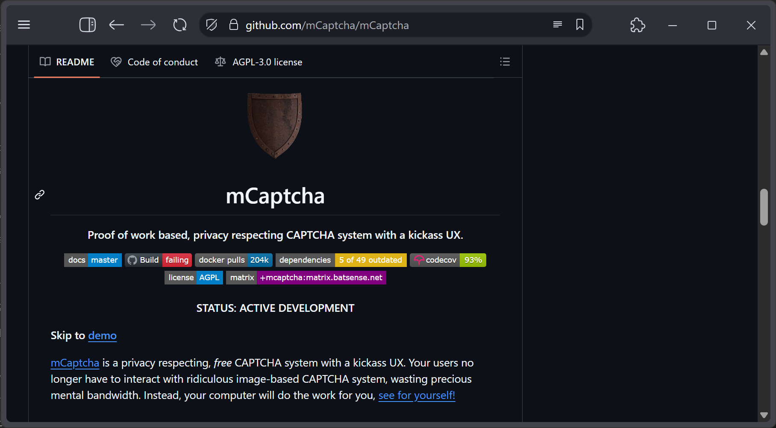Image resolution: width=776 pixels, height=428 pixels.
Task: Select the README tab
Action: [x=67, y=62]
